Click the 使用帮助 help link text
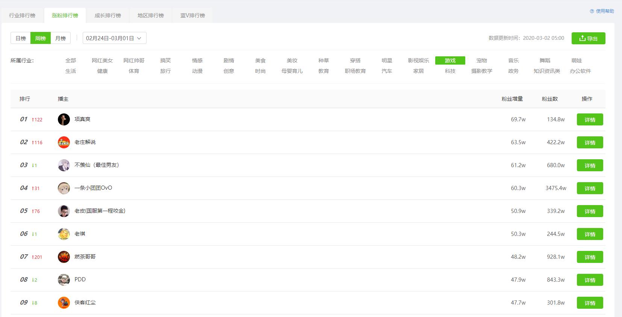Image resolution: width=622 pixels, height=317 pixels. pos(605,11)
